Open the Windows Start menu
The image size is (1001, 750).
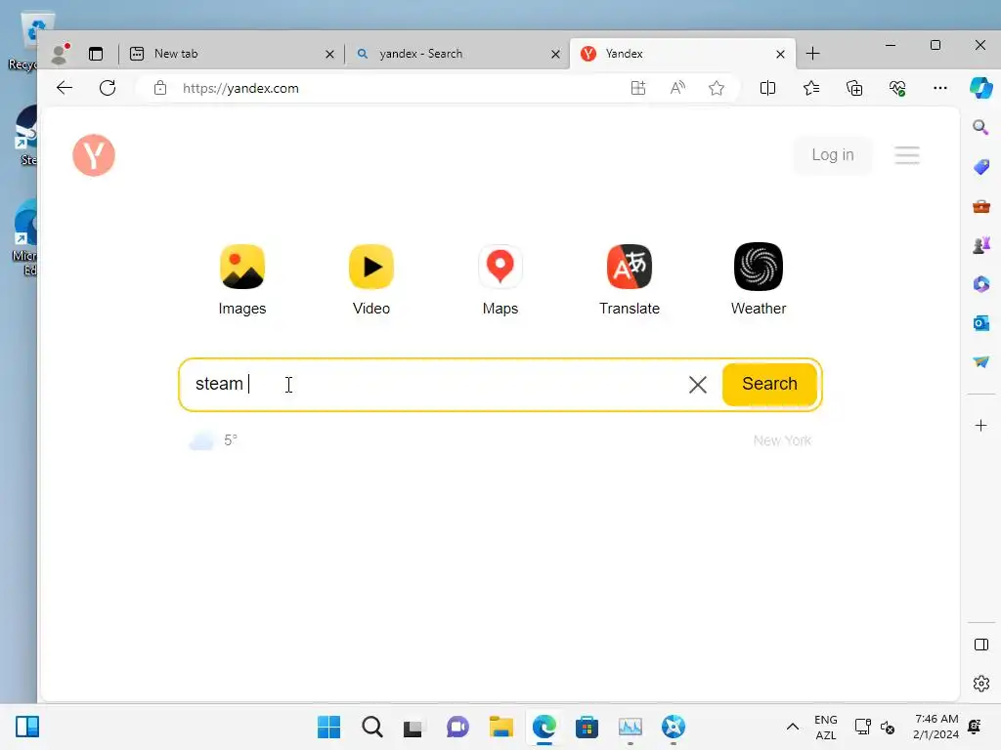tap(328, 727)
